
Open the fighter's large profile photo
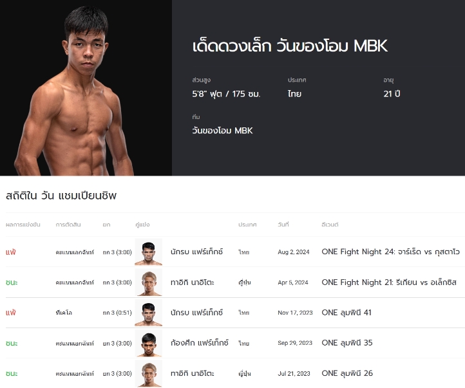click(x=86, y=88)
